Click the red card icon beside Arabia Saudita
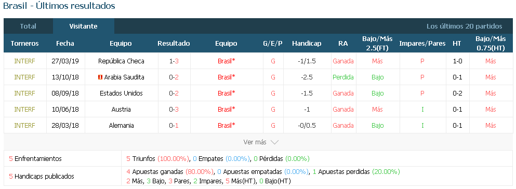 point(100,77)
